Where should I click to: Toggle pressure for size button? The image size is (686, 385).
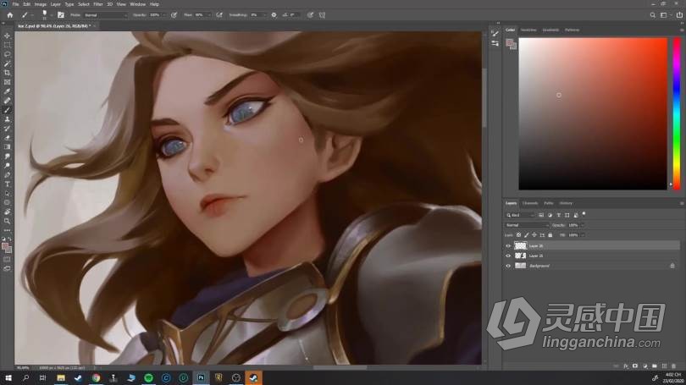(x=310, y=15)
